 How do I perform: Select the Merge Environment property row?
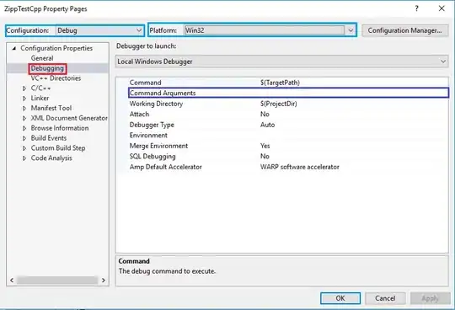(x=288, y=146)
